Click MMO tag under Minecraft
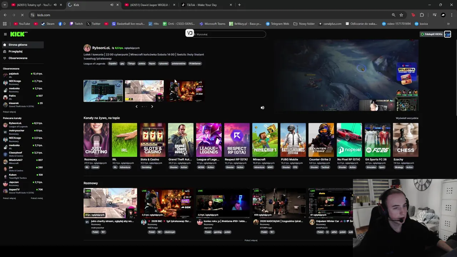The width and height of the screenshot is (457, 257). tap(270, 167)
